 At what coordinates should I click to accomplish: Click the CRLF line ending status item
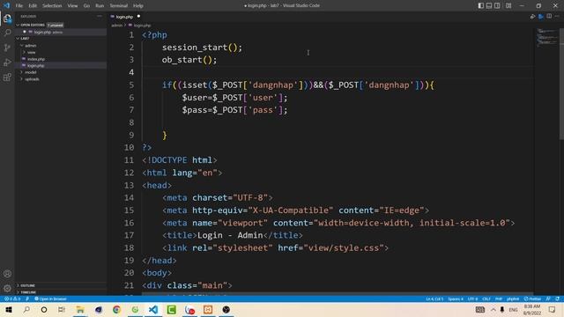click(486, 299)
